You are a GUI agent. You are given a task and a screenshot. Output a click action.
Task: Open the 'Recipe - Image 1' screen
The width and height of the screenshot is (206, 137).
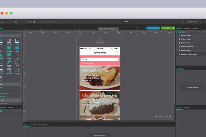(191, 35)
